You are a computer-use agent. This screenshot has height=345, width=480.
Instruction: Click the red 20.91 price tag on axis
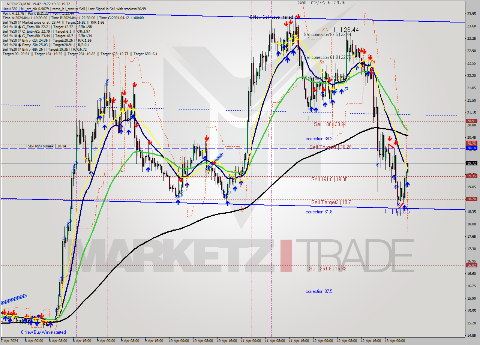471,121
